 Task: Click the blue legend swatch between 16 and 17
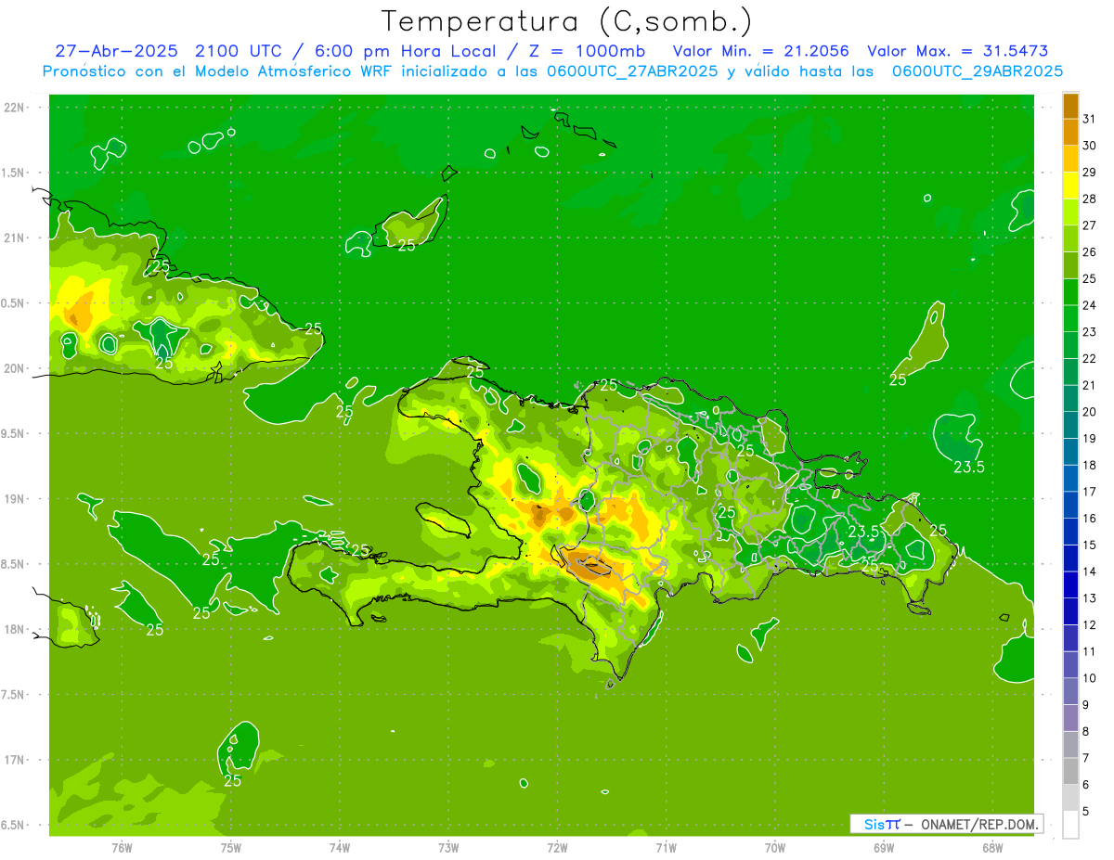click(1070, 505)
